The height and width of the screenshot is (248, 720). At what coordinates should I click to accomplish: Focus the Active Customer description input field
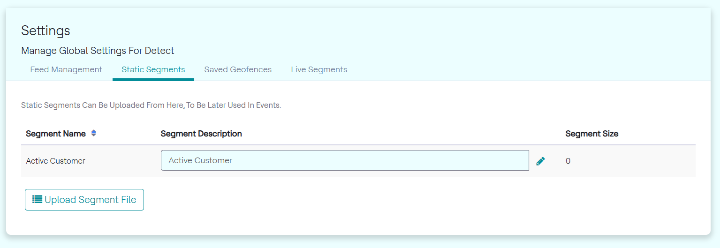coord(345,160)
